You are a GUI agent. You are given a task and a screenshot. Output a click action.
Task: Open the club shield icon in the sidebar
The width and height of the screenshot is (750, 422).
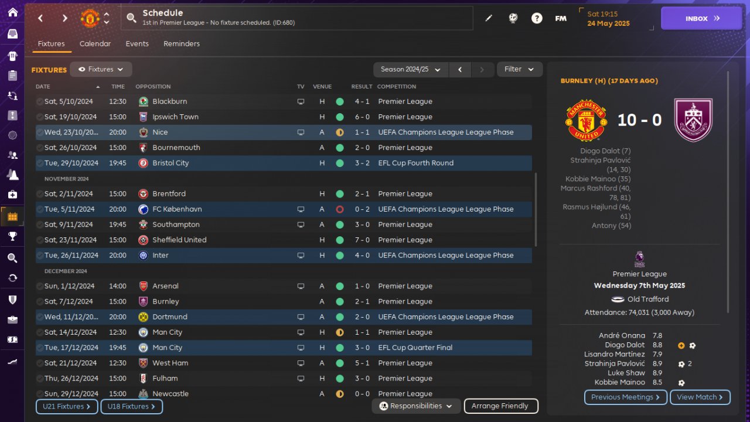(x=12, y=300)
